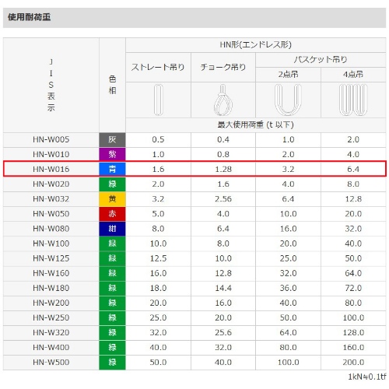The height and width of the screenshot is (389, 389).
Task: Click the 1kN≒0.1tf footnote
Action: [366, 377]
